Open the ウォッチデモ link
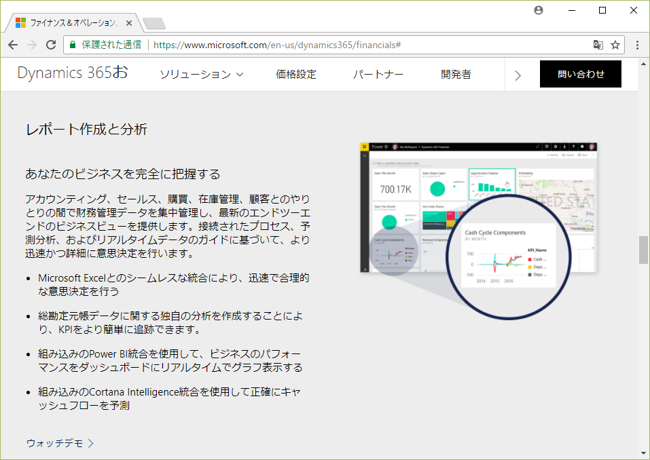Image resolution: width=650 pixels, height=460 pixels. [60, 443]
